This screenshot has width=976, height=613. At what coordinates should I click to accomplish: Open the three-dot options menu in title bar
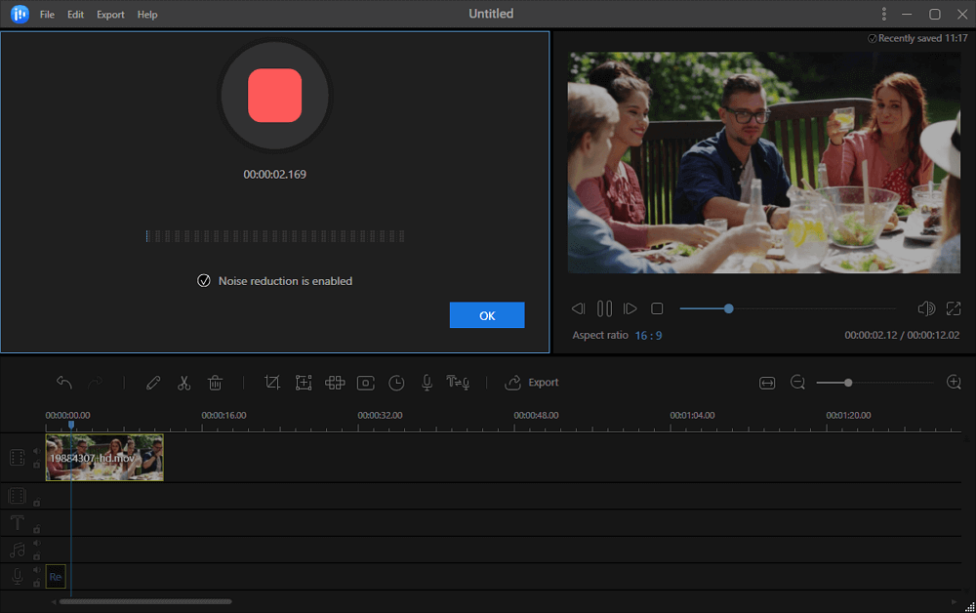(x=884, y=14)
